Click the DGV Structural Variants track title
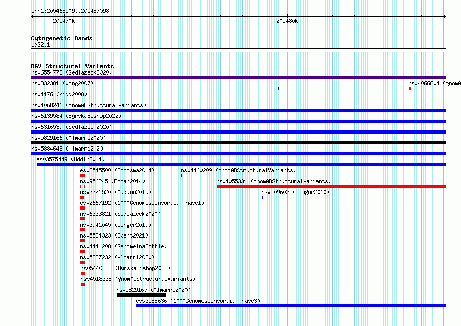This screenshot has width=461, height=326. tap(73, 66)
